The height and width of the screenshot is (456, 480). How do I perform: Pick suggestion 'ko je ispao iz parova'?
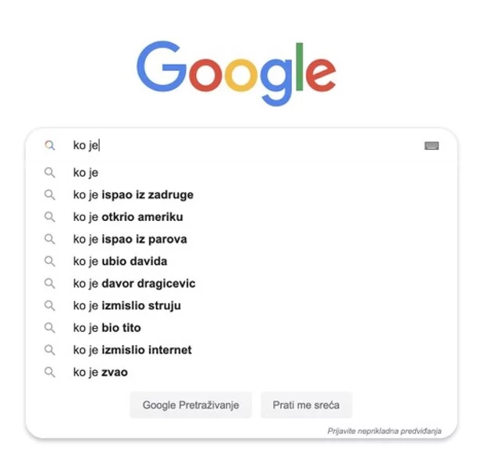pos(130,239)
